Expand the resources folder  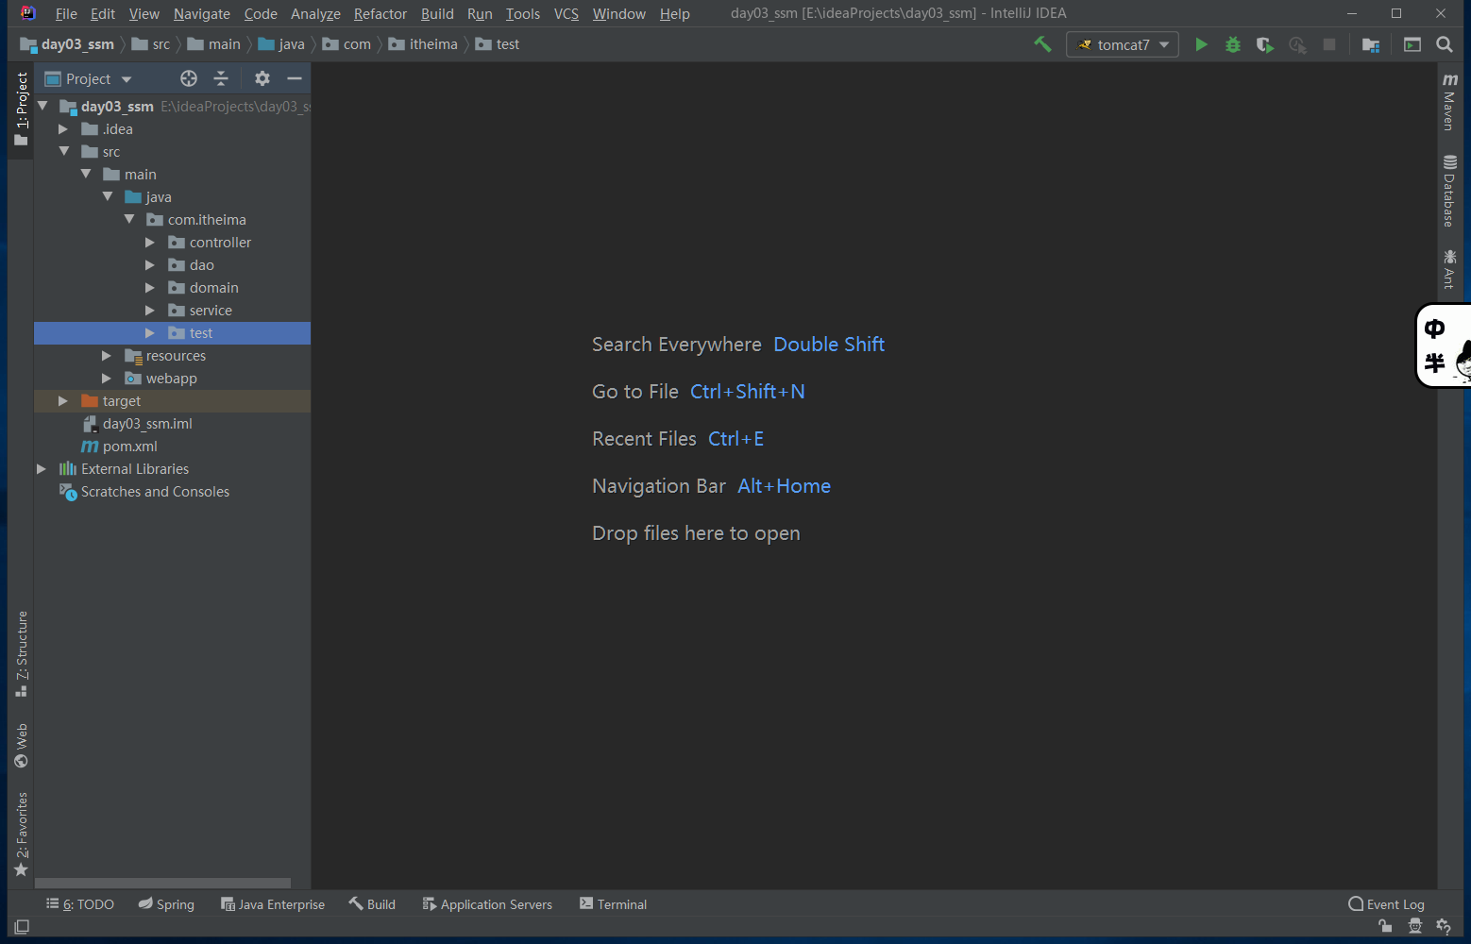(x=107, y=356)
